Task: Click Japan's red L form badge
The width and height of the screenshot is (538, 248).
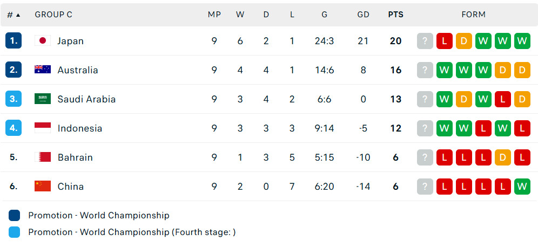Action: click(445, 41)
